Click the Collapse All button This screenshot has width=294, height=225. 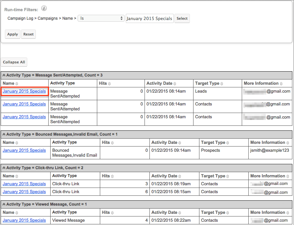14,62
